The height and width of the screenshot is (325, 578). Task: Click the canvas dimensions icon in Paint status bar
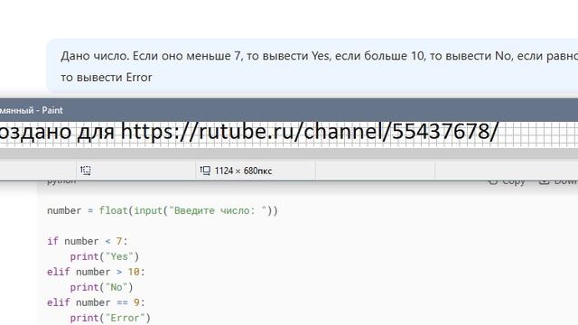[205, 171]
